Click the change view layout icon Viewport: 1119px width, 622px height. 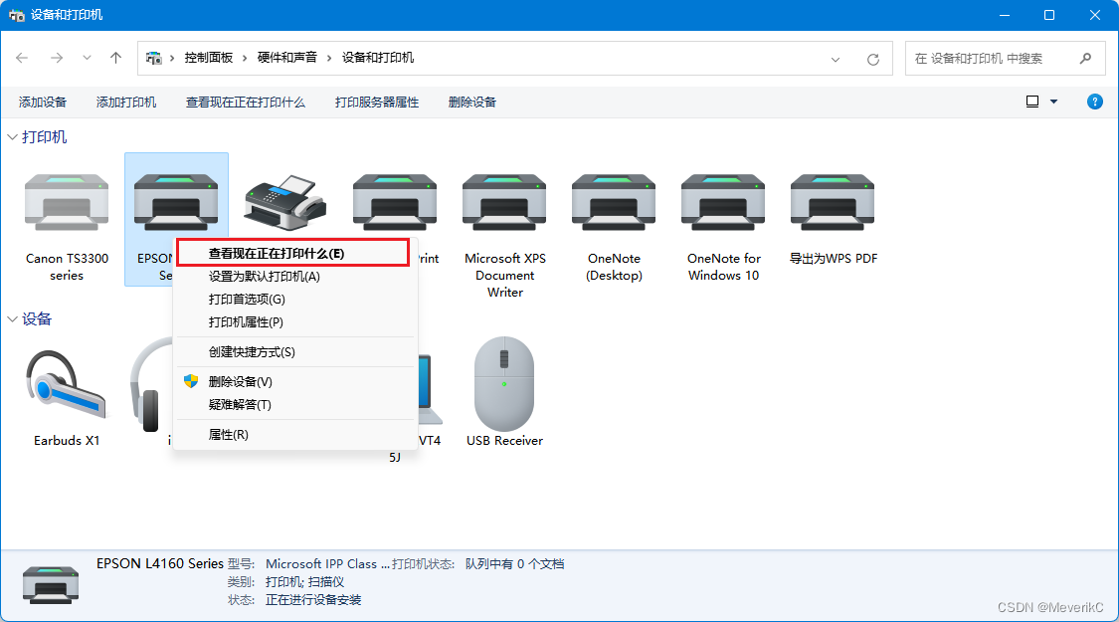(1031, 102)
